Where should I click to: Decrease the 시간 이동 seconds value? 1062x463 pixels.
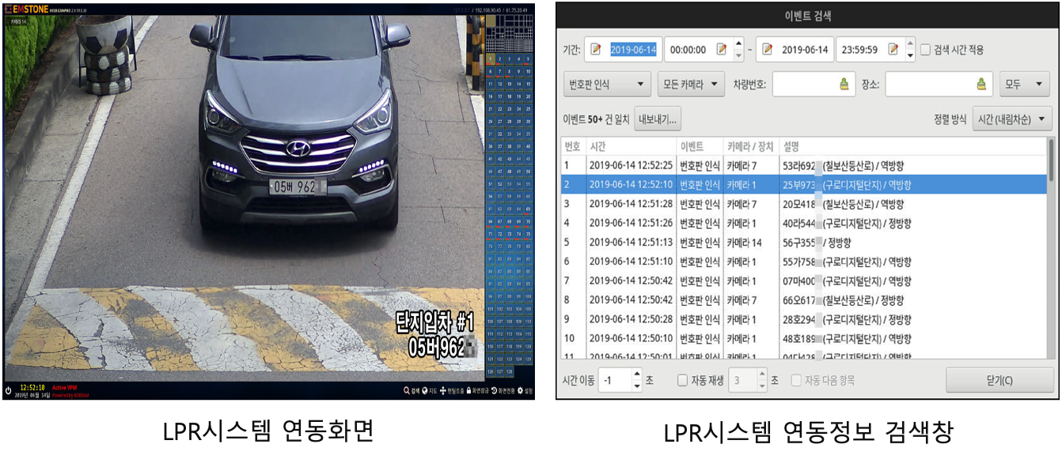[637, 386]
